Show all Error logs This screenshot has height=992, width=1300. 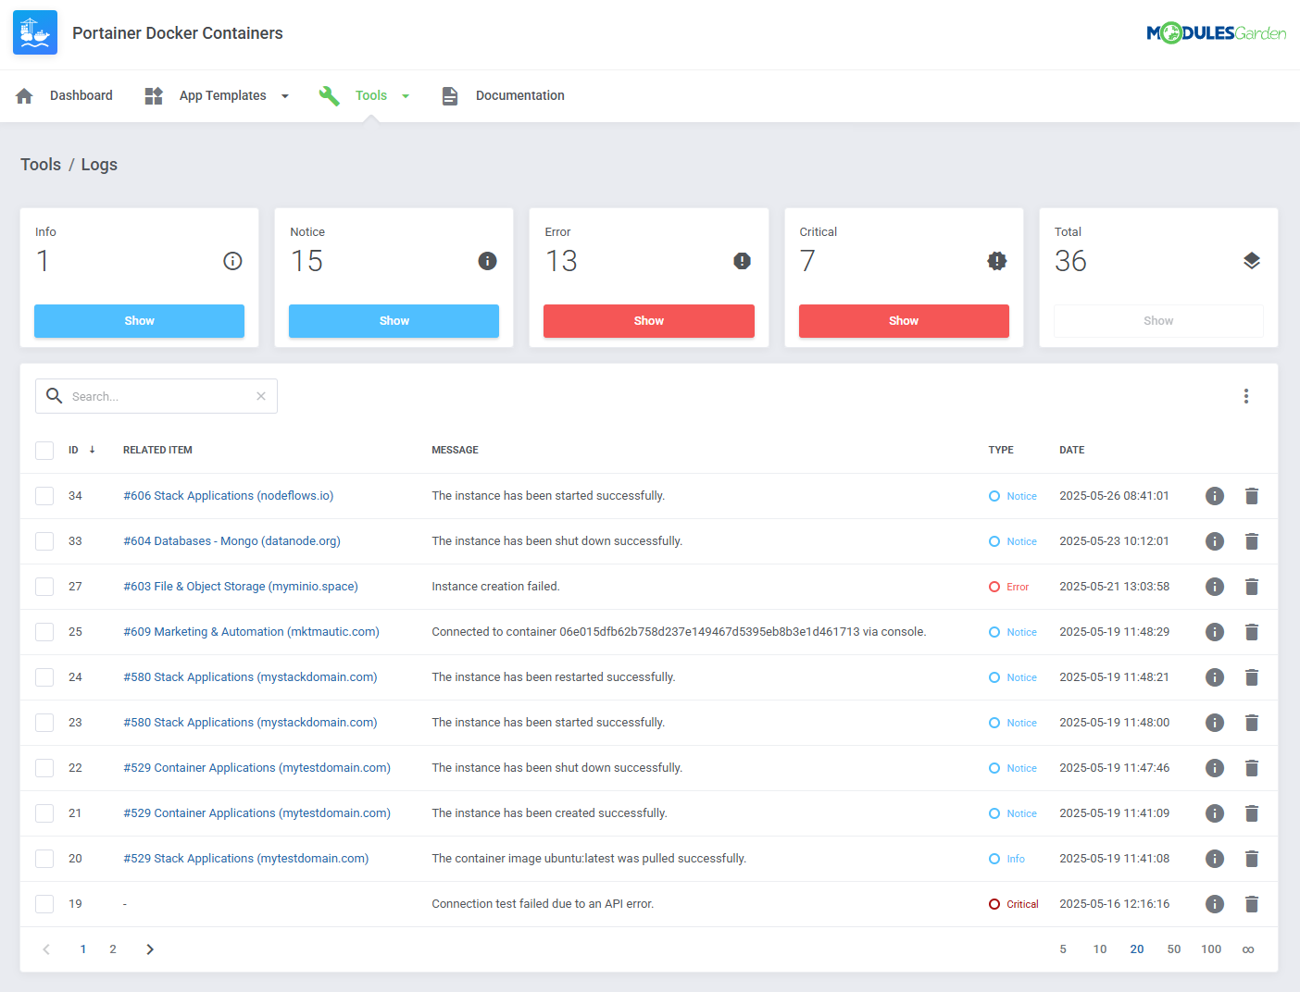pyautogui.click(x=648, y=320)
